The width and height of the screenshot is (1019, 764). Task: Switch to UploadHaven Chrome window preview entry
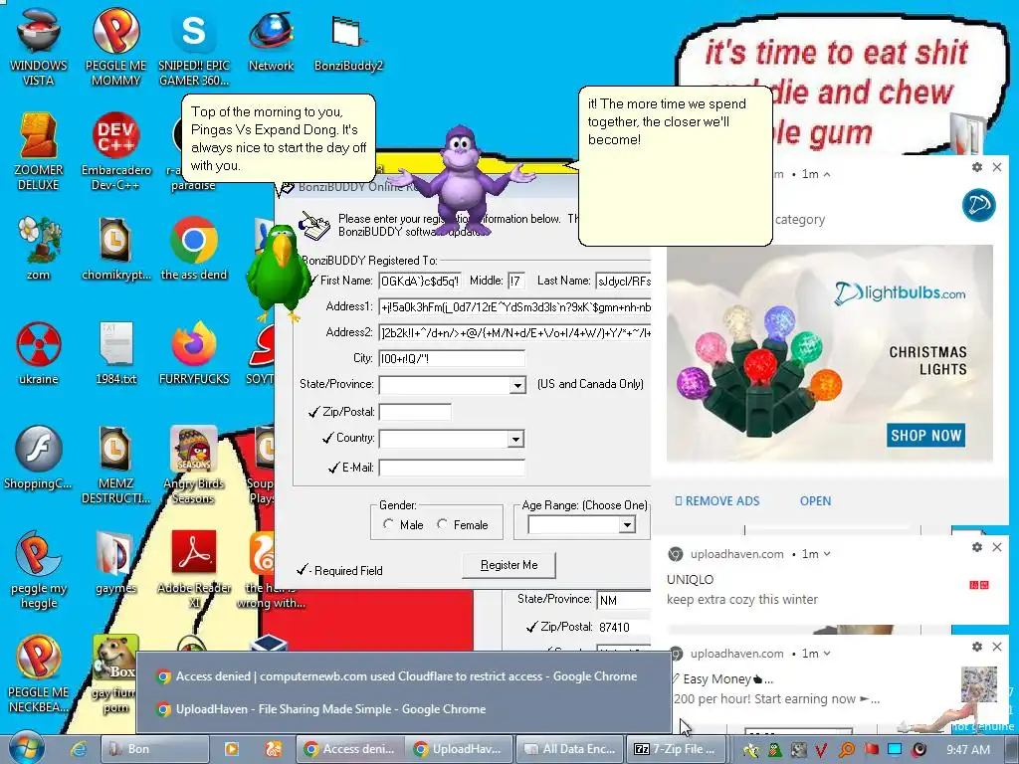[x=404, y=709]
